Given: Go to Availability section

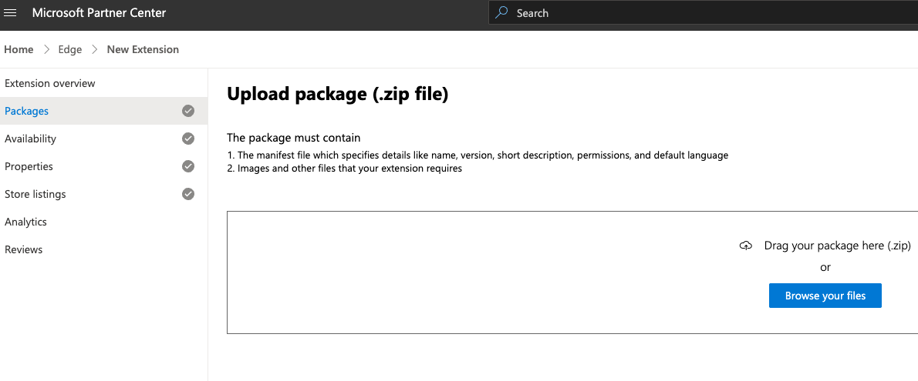Looking at the screenshot, I should tap(31, 139).
